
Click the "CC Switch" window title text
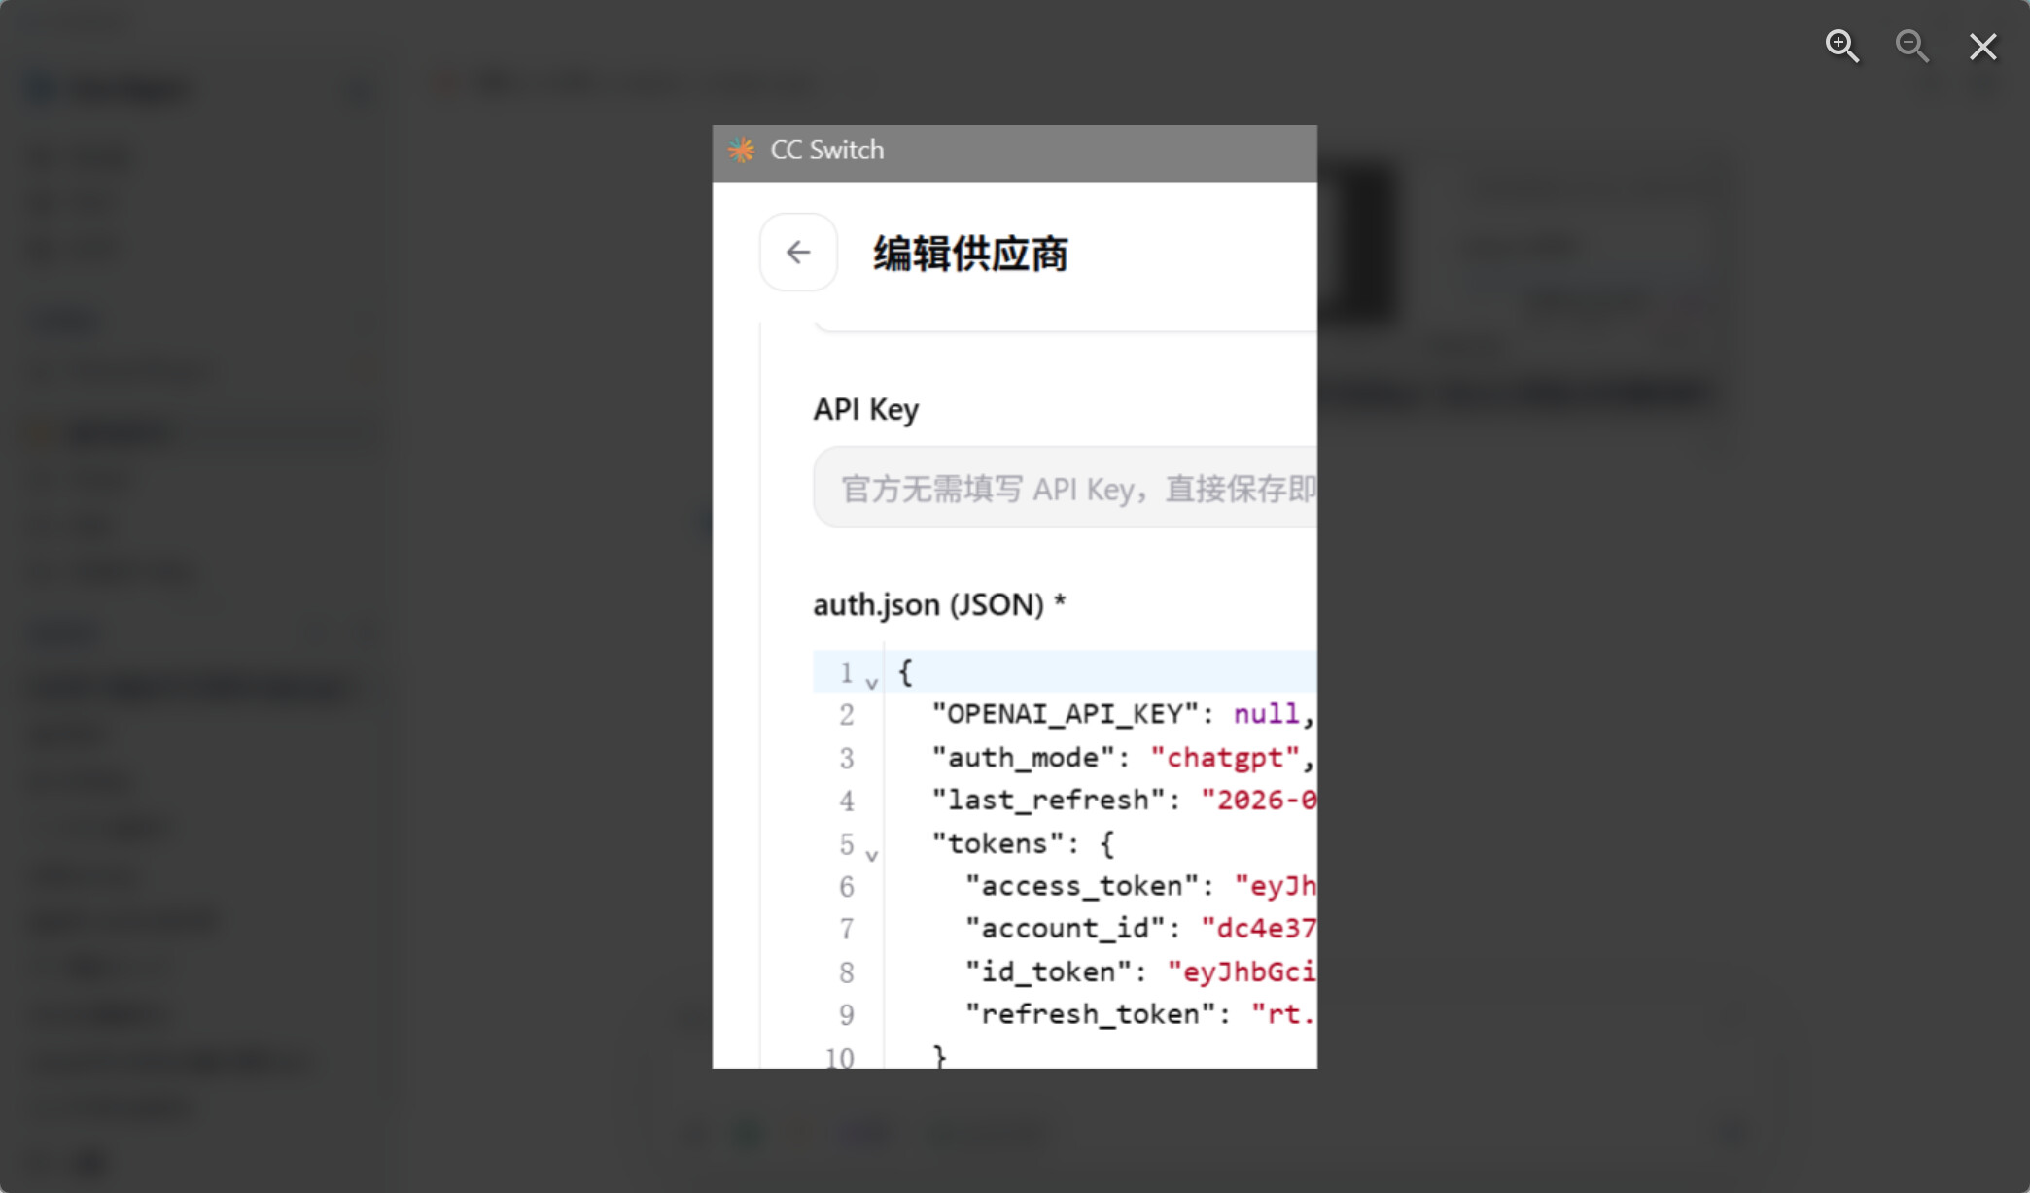[827, 150]
